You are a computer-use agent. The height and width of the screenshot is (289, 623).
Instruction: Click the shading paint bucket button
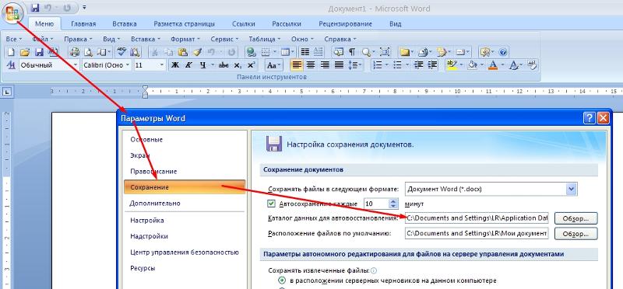click(x=472, y=65)
